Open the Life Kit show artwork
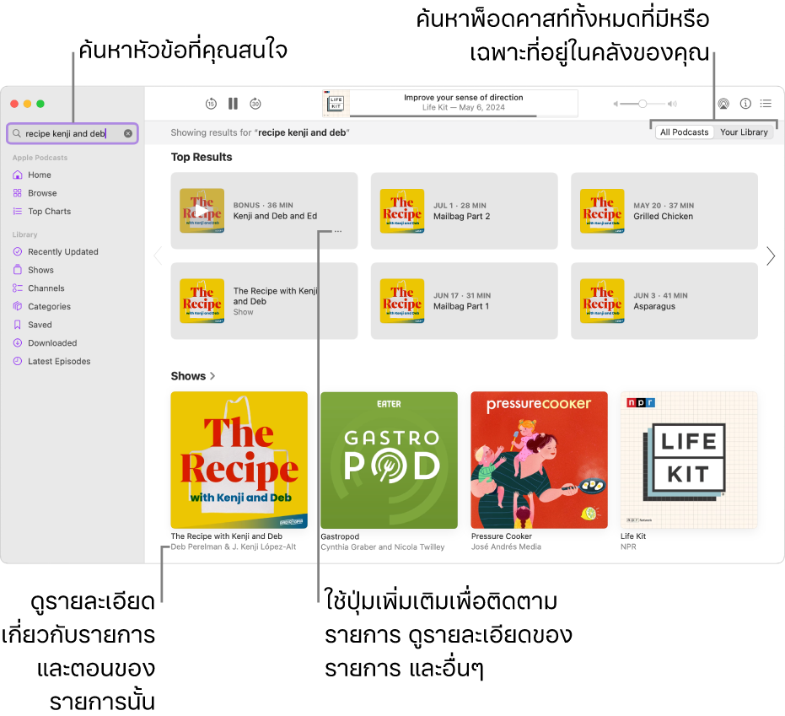 [x=689, y=460]
